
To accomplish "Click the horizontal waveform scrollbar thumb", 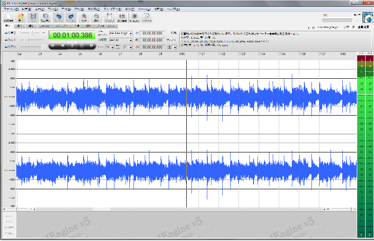I will click(x=102, y=209).
